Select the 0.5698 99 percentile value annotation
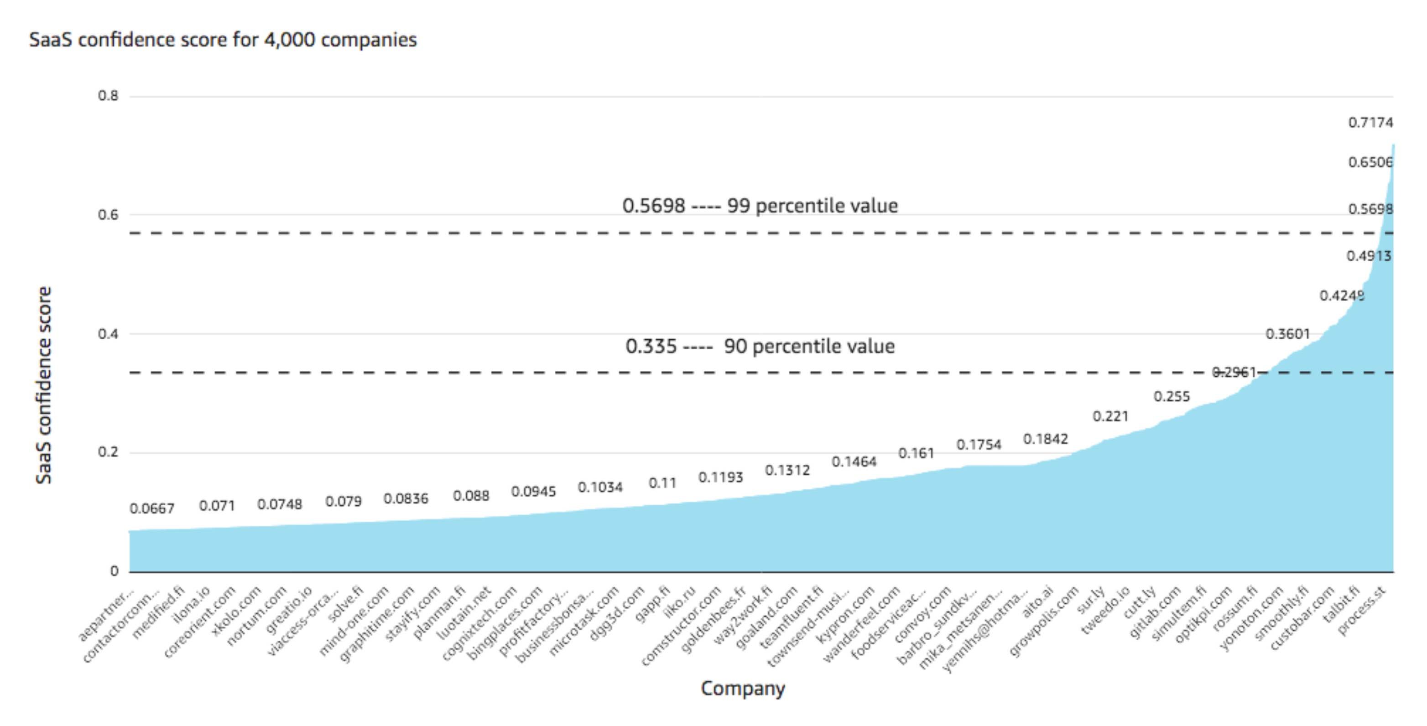 (x=760, y=206)
